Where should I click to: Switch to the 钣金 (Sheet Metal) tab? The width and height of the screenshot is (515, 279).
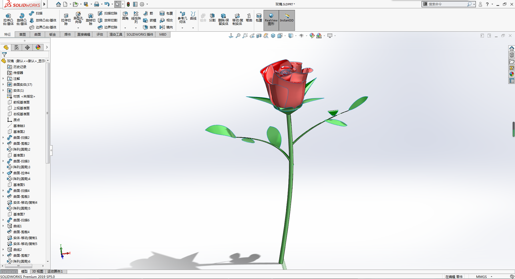(x=53, y=35)
